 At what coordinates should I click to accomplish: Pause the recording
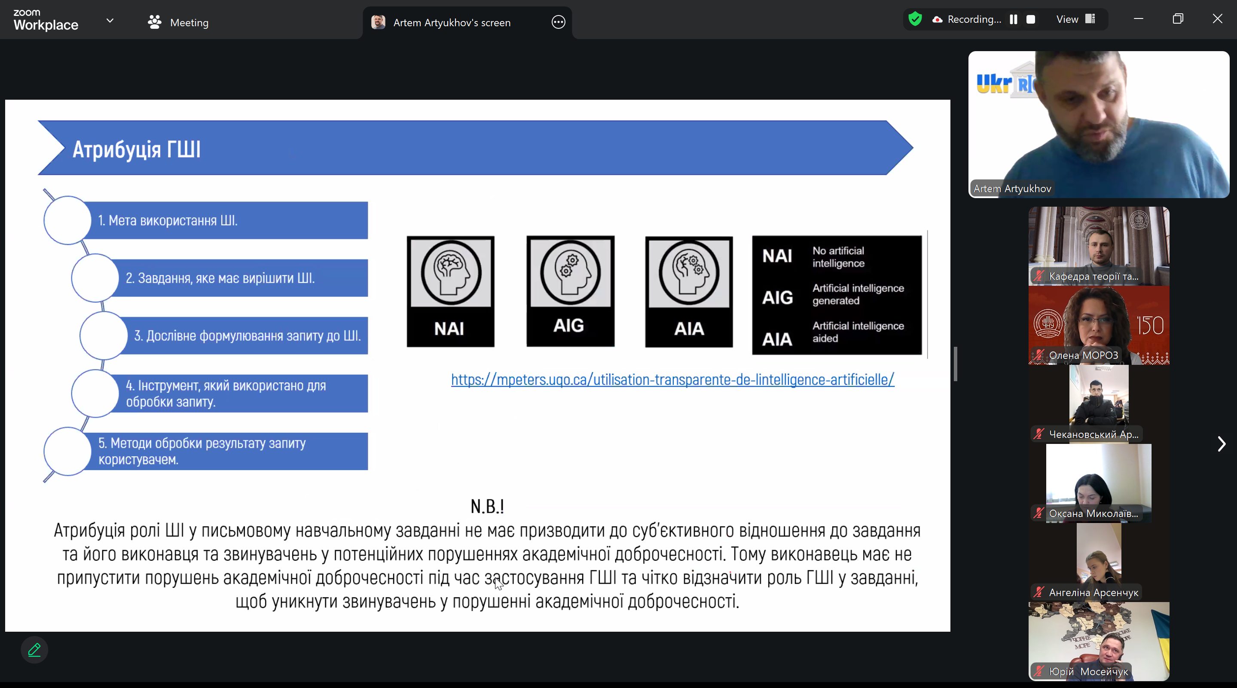pyautogui.click(x=1013, y=19)
